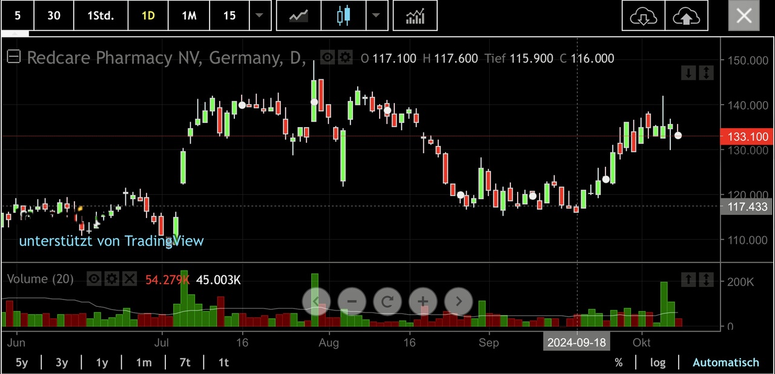This screenshot has height=374, width=775.
Task: Close the chart with the X button
Action: pos(744,16)
